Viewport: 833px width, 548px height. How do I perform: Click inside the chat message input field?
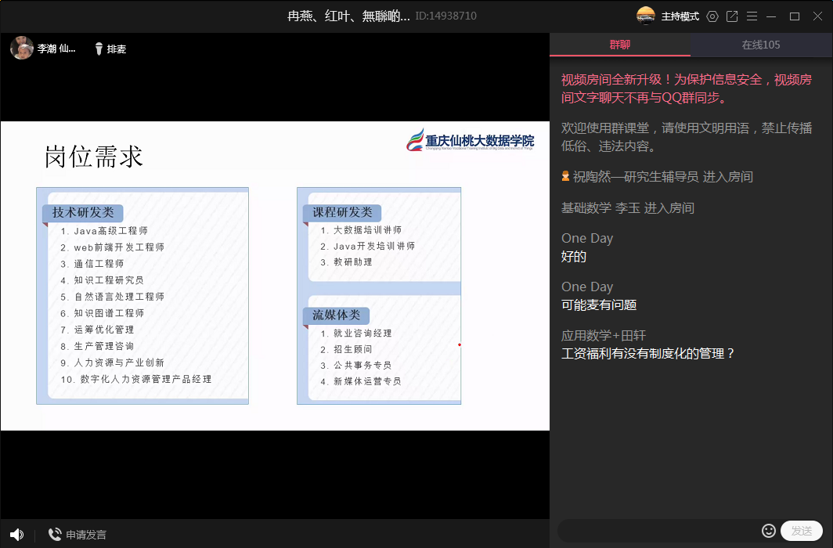(658, 531)
